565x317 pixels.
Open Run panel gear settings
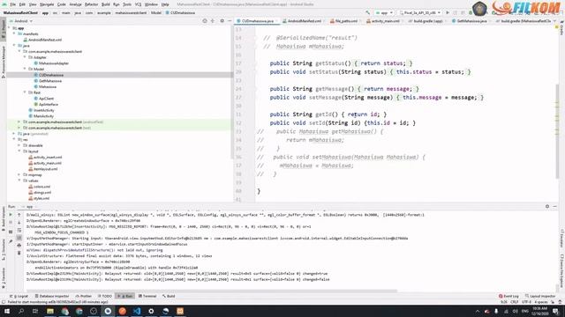click(x=547, y=207)
